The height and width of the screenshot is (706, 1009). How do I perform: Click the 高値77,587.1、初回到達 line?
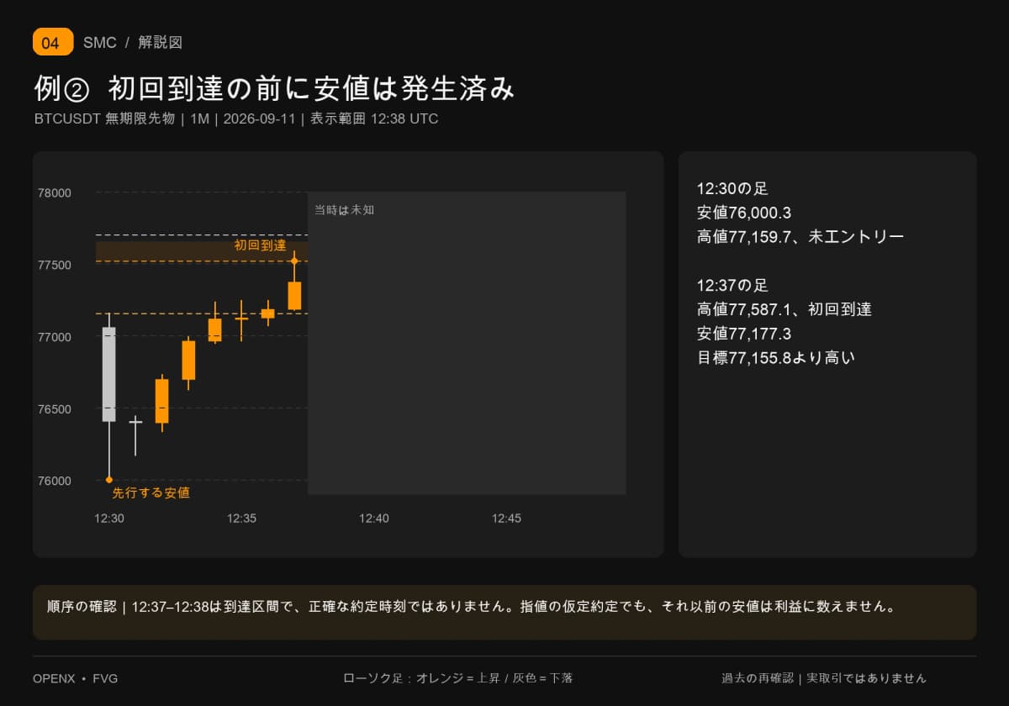click(784, 309)
